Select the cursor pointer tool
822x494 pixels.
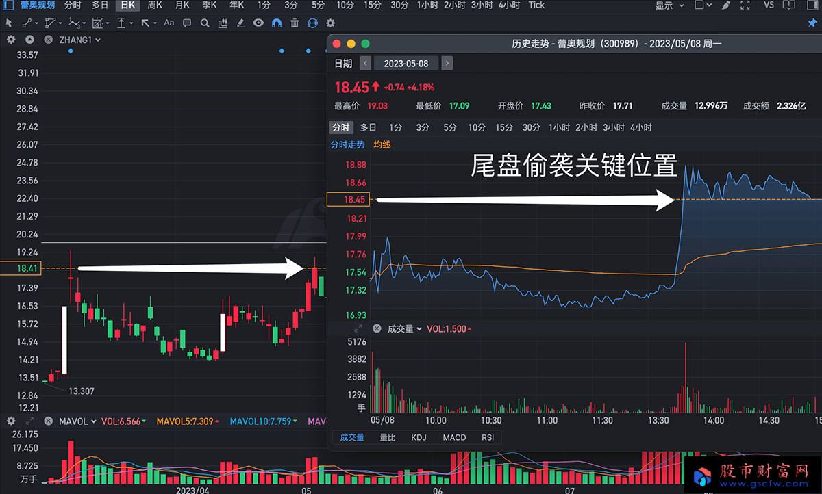tap(9, 23)
